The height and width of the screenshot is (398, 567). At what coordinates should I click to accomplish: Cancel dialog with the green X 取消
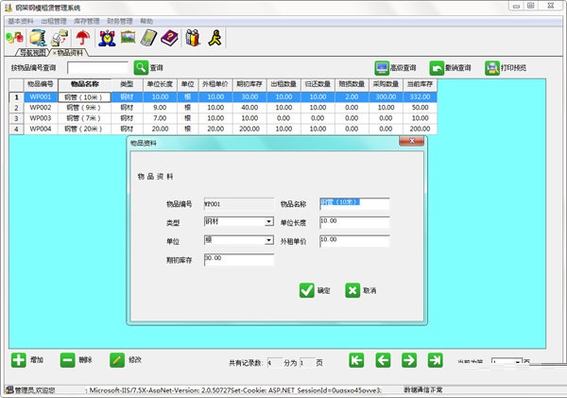[352, 290]
